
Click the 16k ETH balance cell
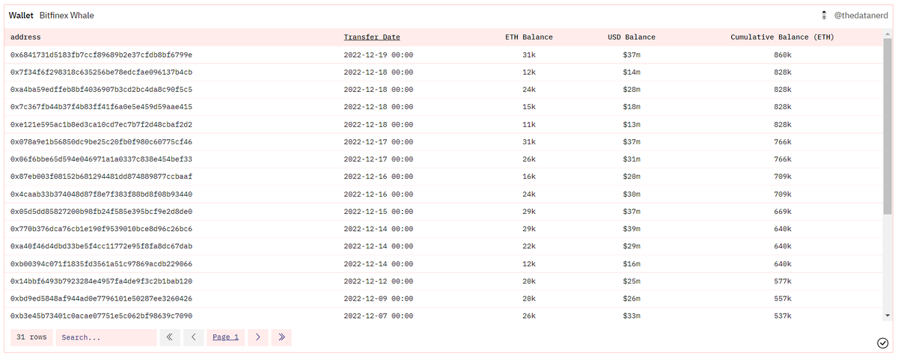(529, 177)
